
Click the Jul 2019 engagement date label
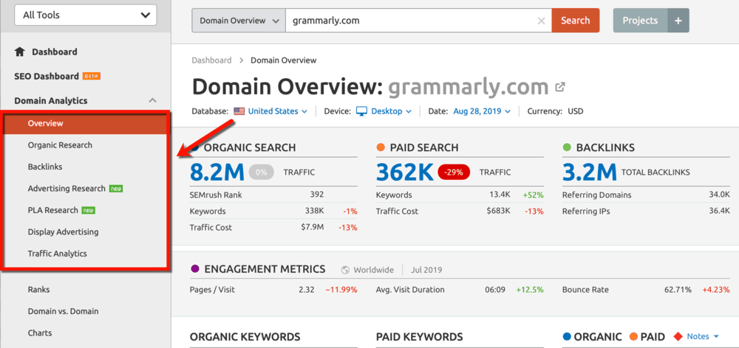(427, 270)
